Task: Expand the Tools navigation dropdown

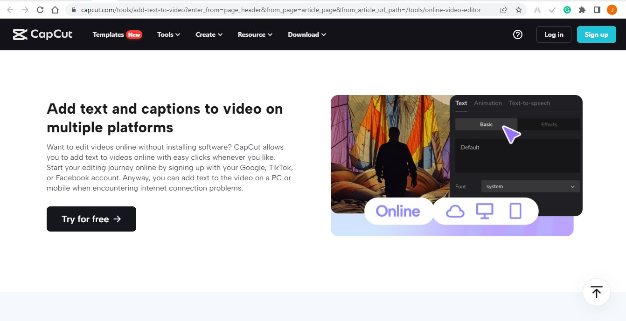Action: point(168,34)
